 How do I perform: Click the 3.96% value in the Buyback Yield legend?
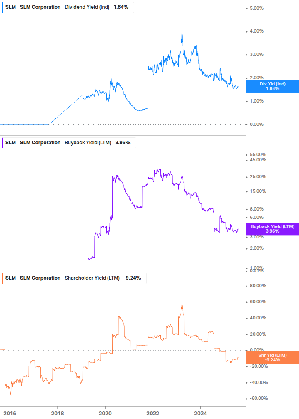click(x=123, y=143)
